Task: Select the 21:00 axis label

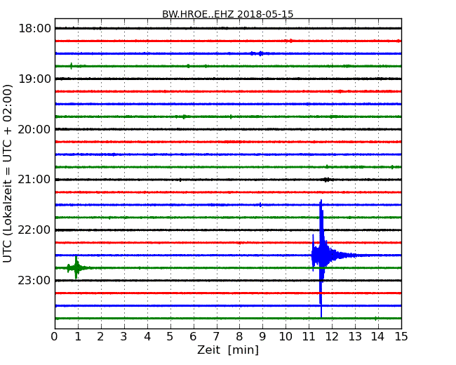Action: coord(34,179)
